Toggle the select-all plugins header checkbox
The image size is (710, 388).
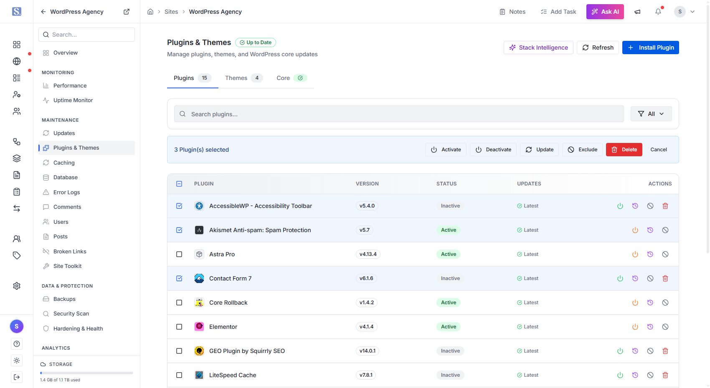[x=179, y=184]
